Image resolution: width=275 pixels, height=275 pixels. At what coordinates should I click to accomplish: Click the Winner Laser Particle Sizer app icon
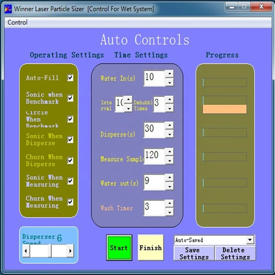click(8, 9)
